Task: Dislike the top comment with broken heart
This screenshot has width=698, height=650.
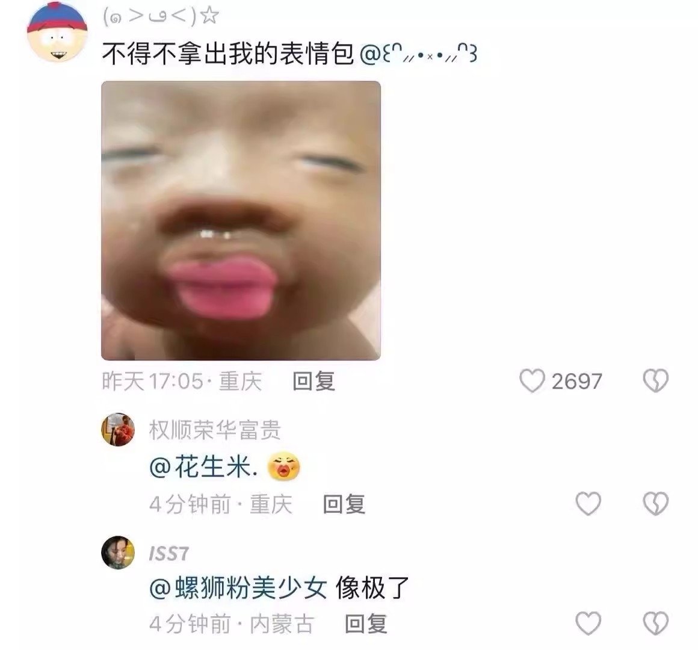Action: (x=656, y=381)
